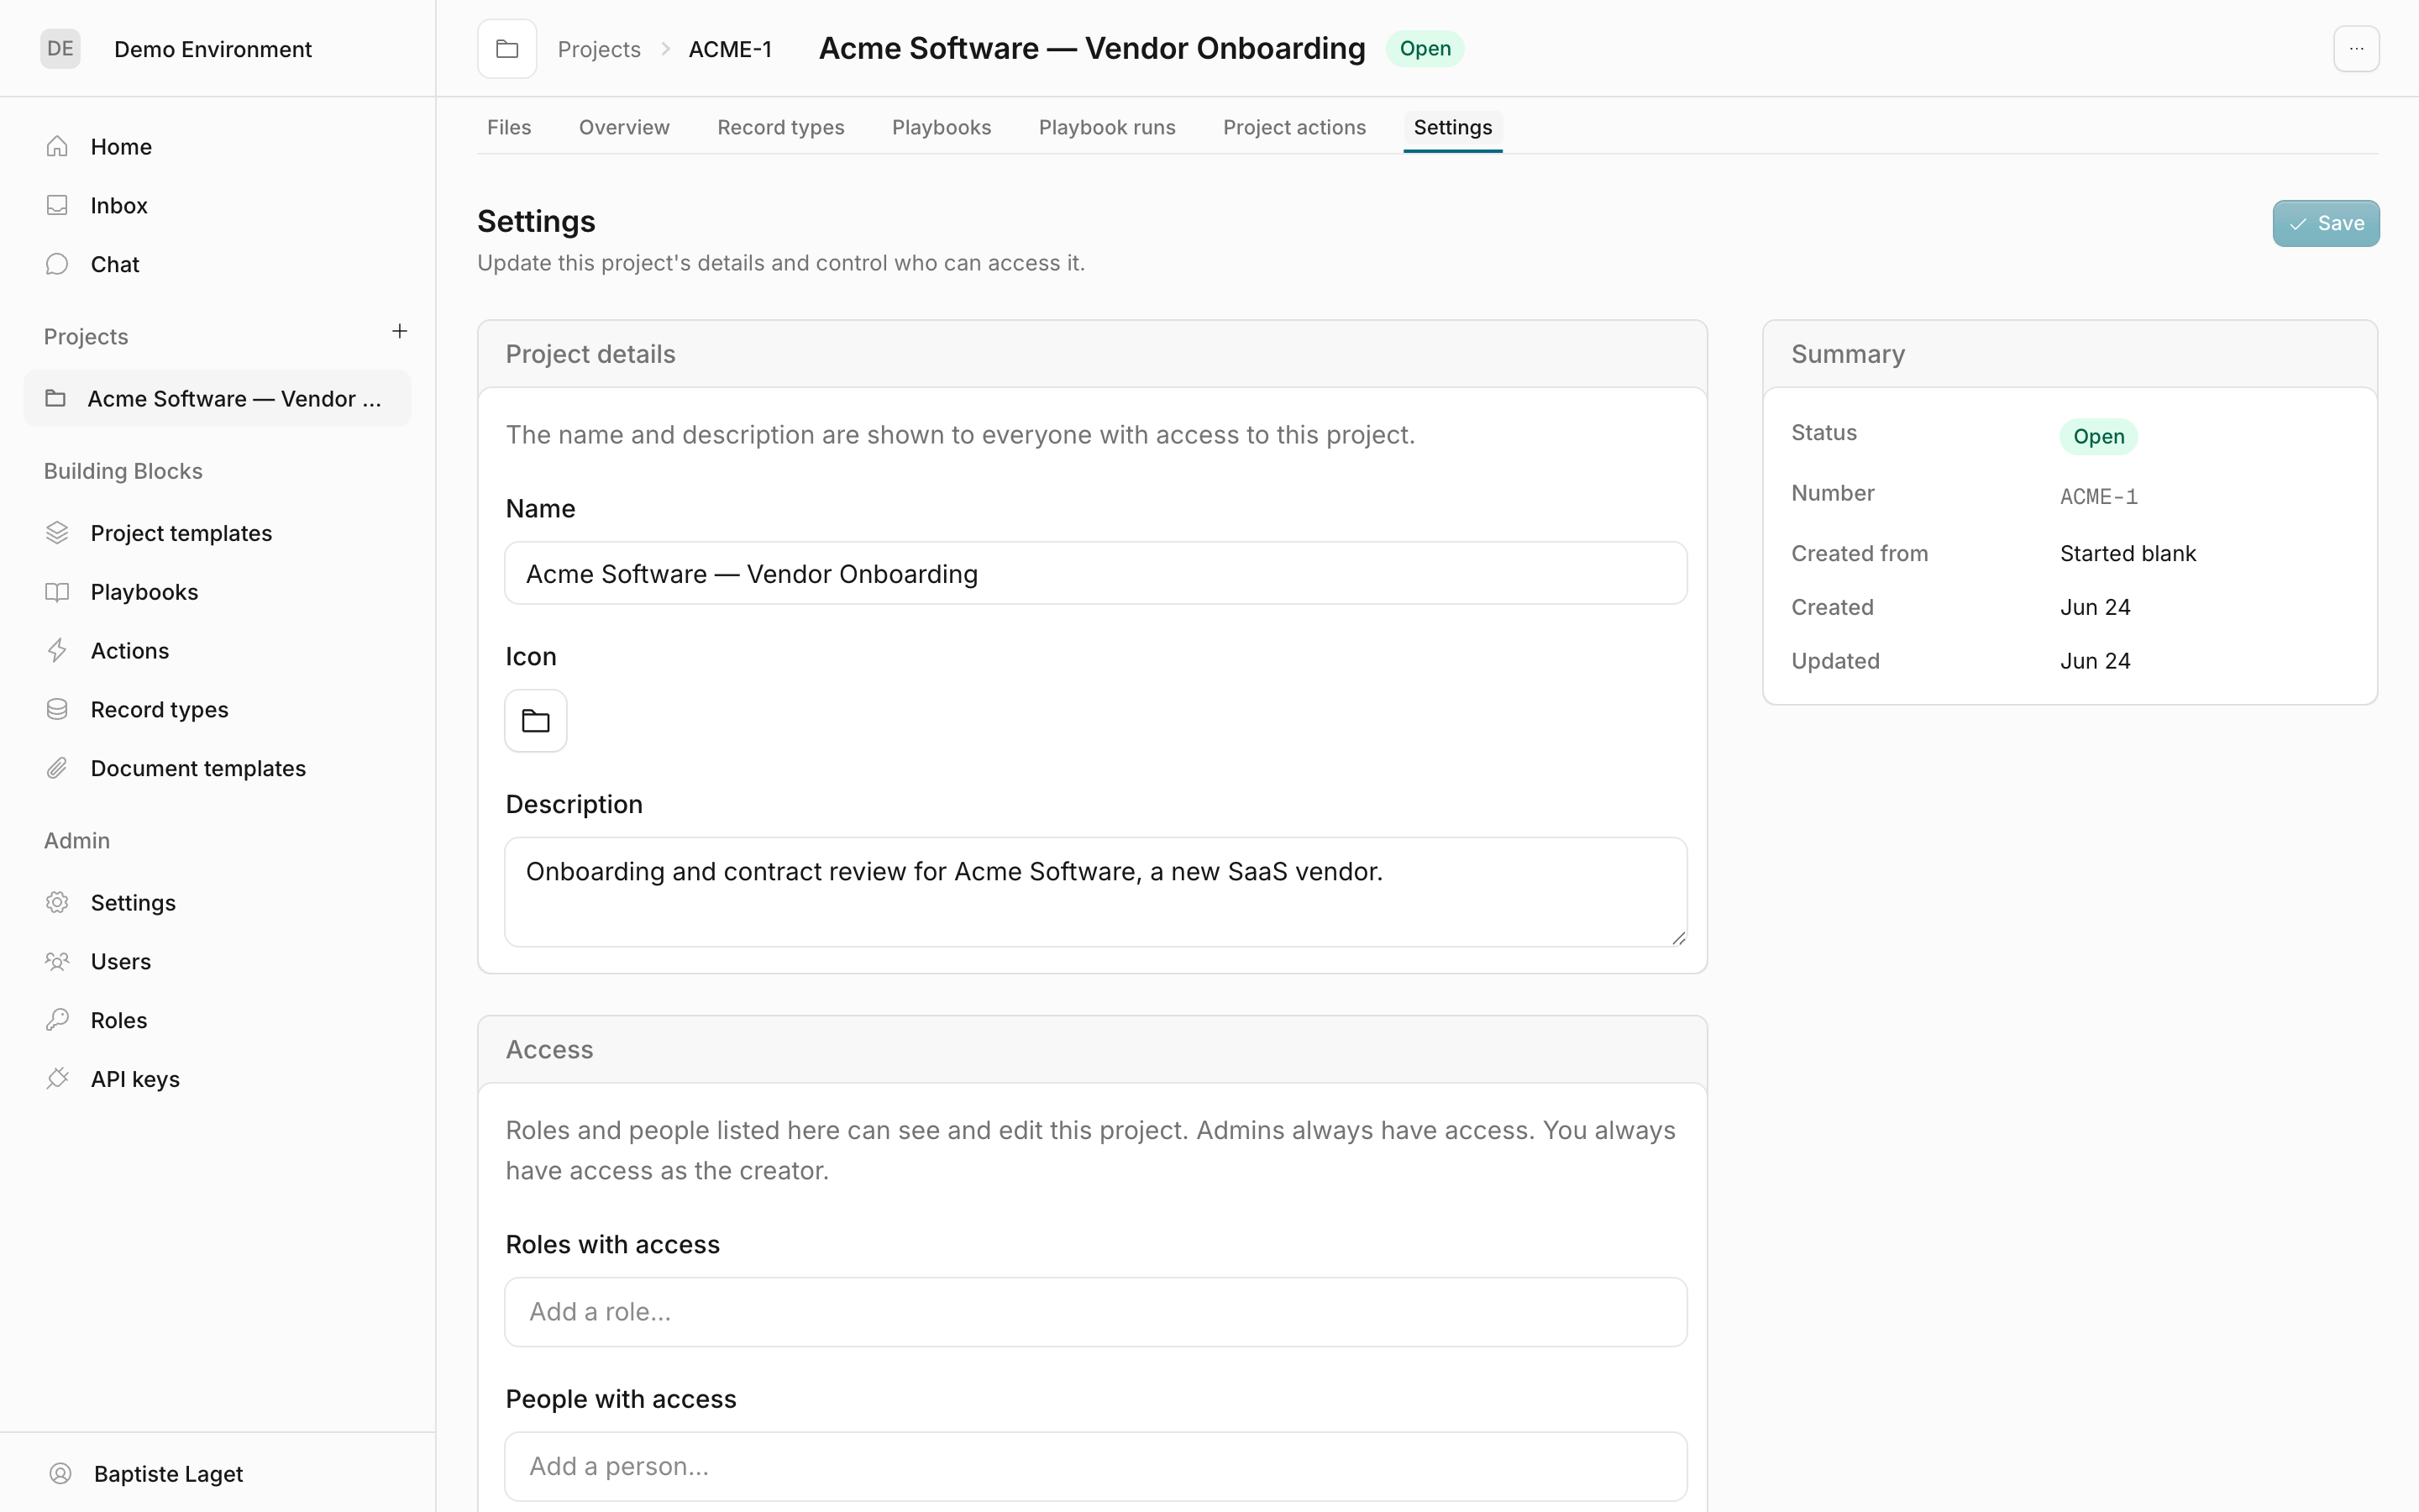Screen dimensions: 2419x1512
Task: Click the Open status badge in Summary
Action: click(2098, 436)
